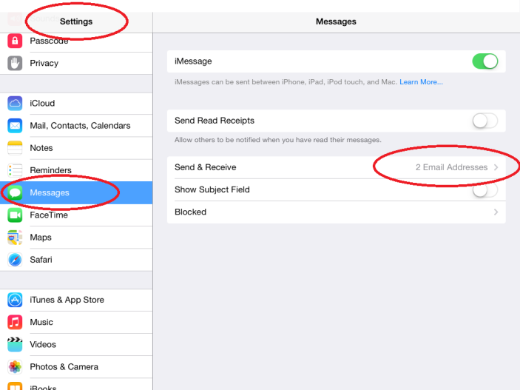Image resolution: width=520 pixels, height=390 pixels.
Task: Enable Send Read Receipts switch
Action: (485, 121)
